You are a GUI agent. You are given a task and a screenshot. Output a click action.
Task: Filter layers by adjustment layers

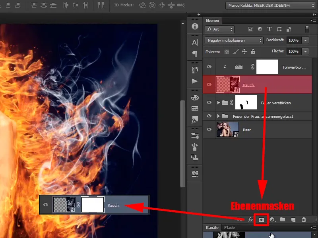[260, 29]
